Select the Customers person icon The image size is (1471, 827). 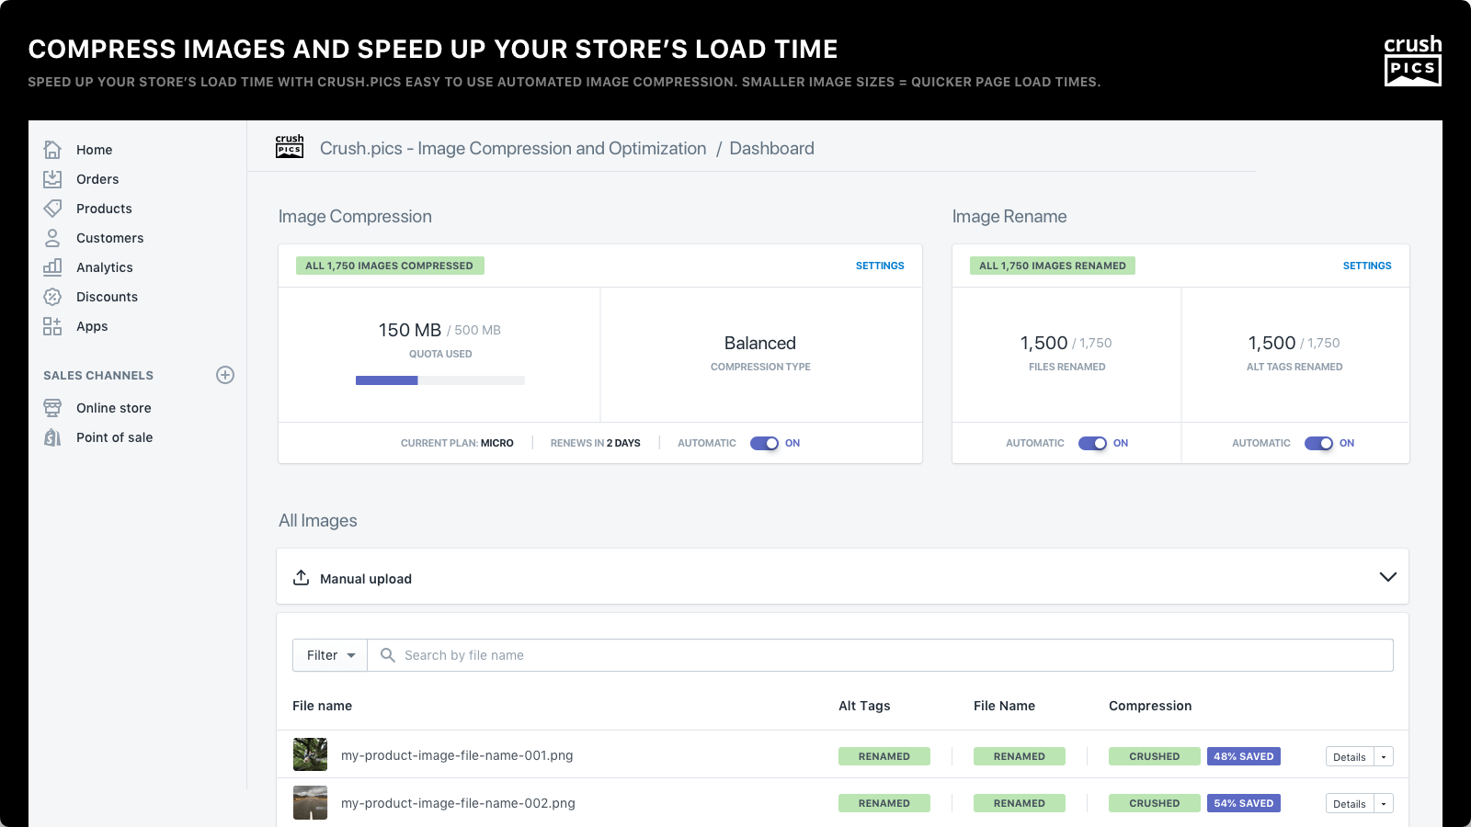52,238
